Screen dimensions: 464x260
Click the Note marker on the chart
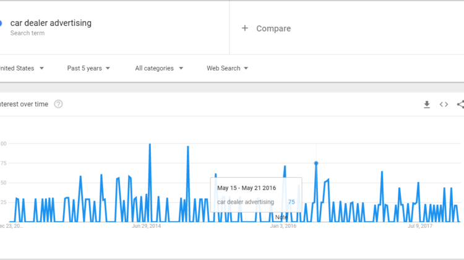coord(281,217)
